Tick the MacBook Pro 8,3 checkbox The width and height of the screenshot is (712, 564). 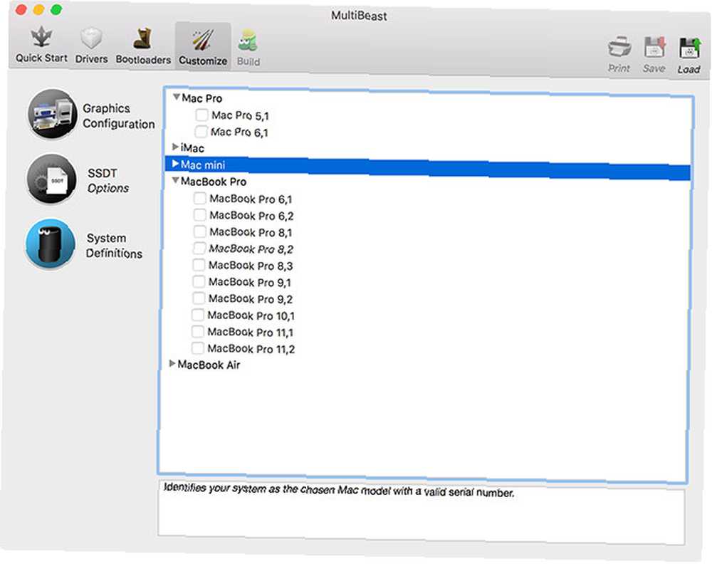(199, 265)
